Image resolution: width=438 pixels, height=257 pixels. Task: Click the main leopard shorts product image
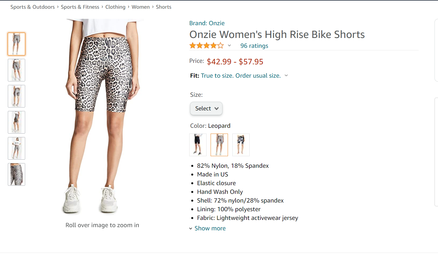pyautogui.click(x=102, y=116)
